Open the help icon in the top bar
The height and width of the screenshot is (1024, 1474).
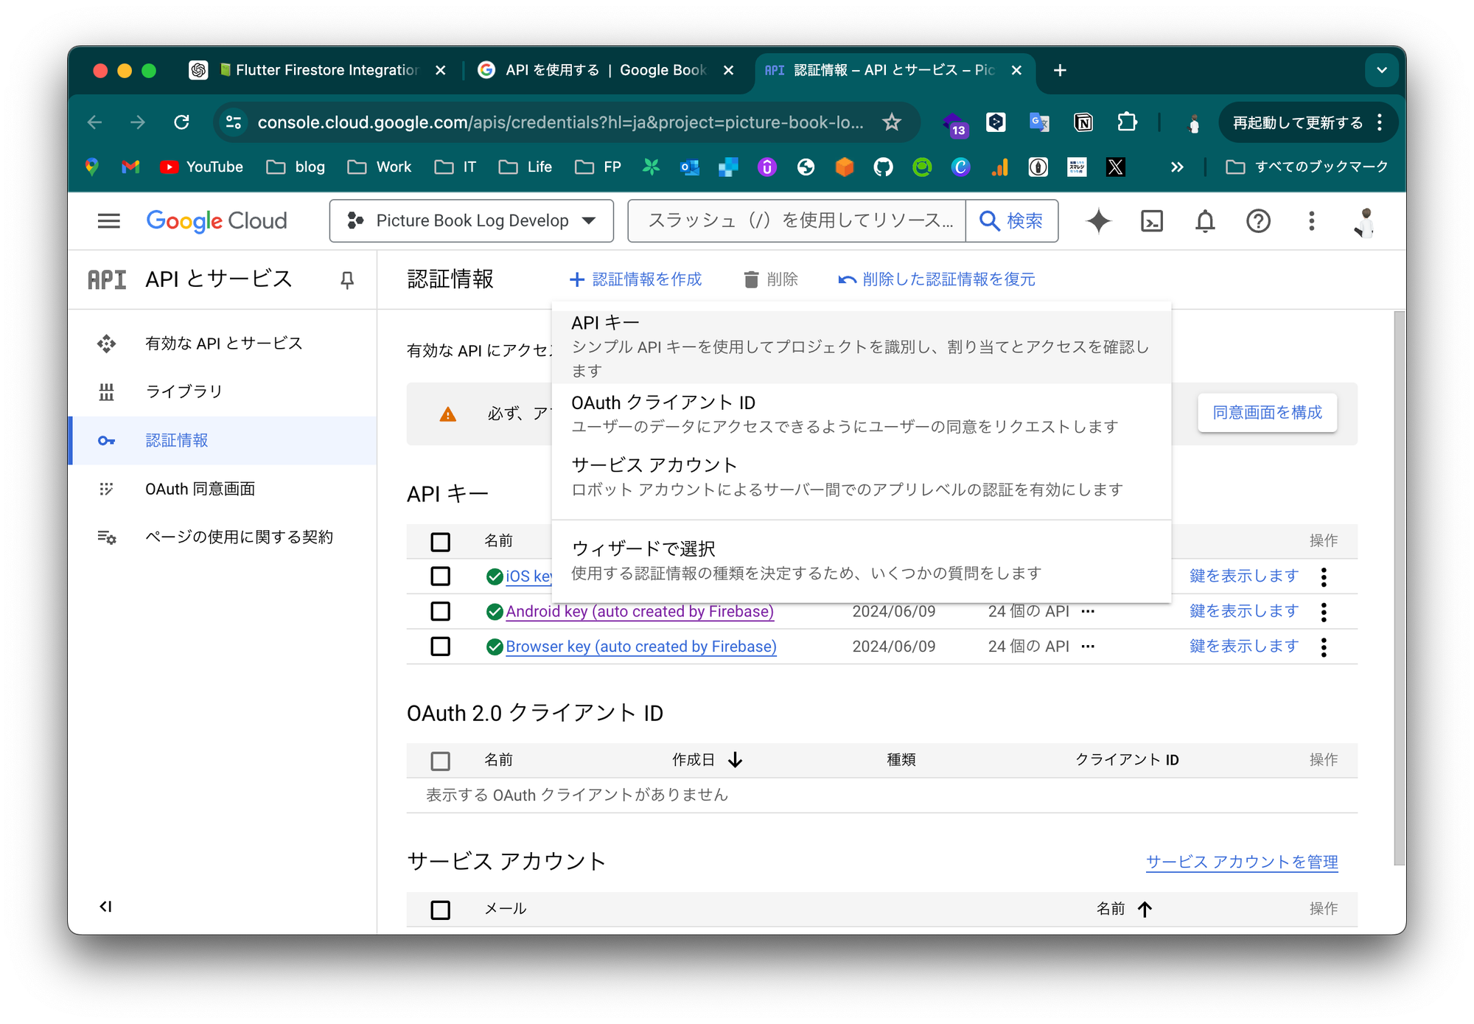click(1259, 220)
